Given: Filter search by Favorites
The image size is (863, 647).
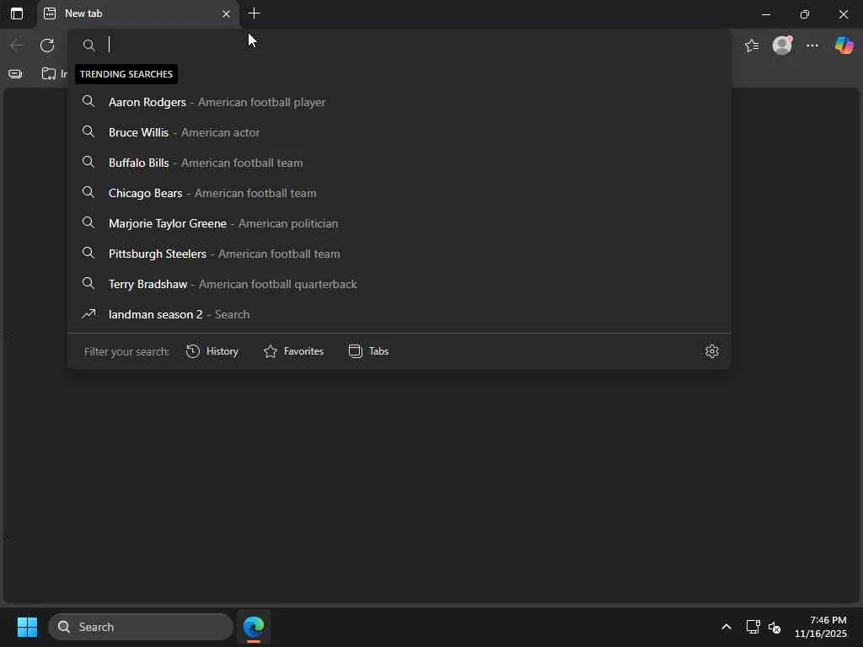Looking at the screenshot, I should tap(293, 351).
